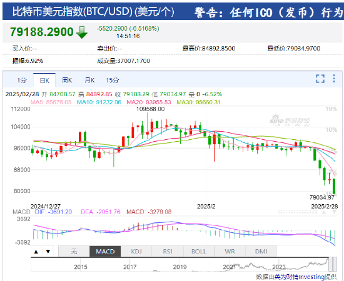Click the date label 2025/2/28

click(x=325, y=206)
